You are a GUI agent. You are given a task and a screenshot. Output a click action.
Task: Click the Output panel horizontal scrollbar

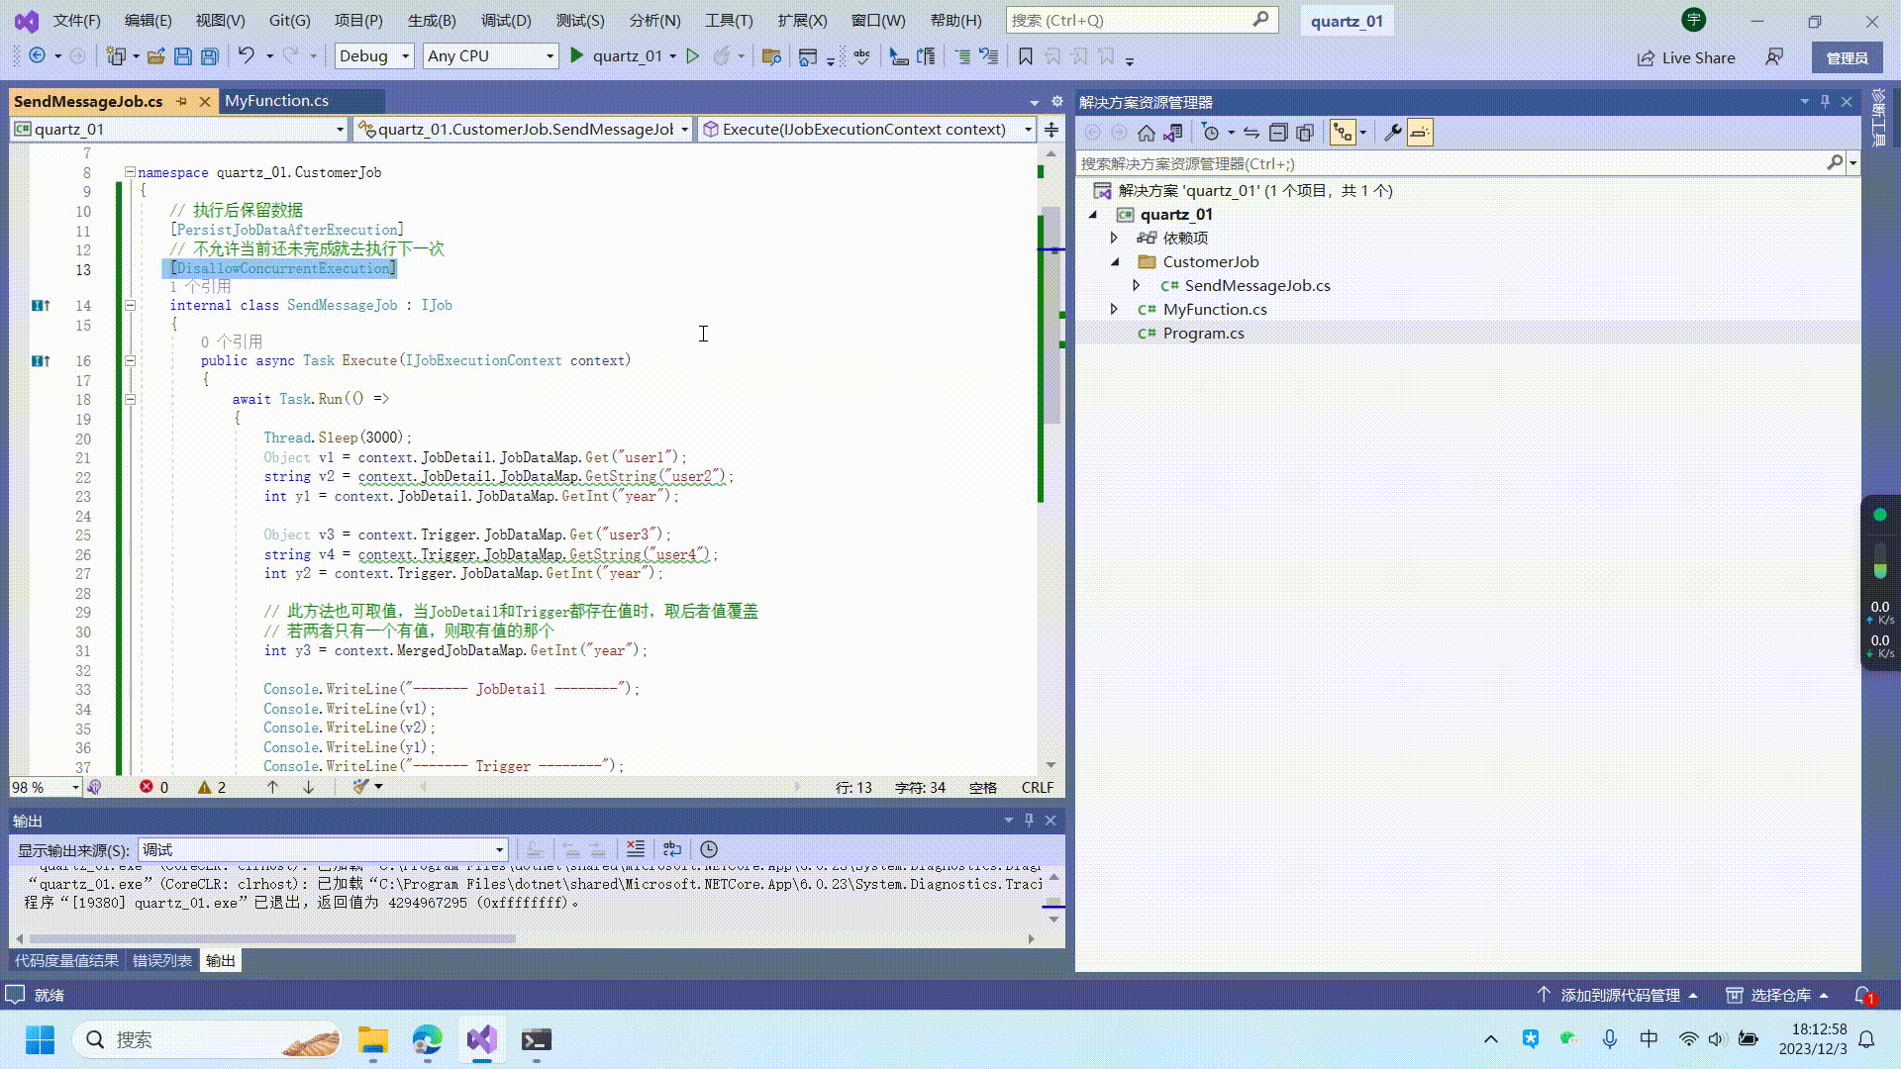tap(272, 938)
